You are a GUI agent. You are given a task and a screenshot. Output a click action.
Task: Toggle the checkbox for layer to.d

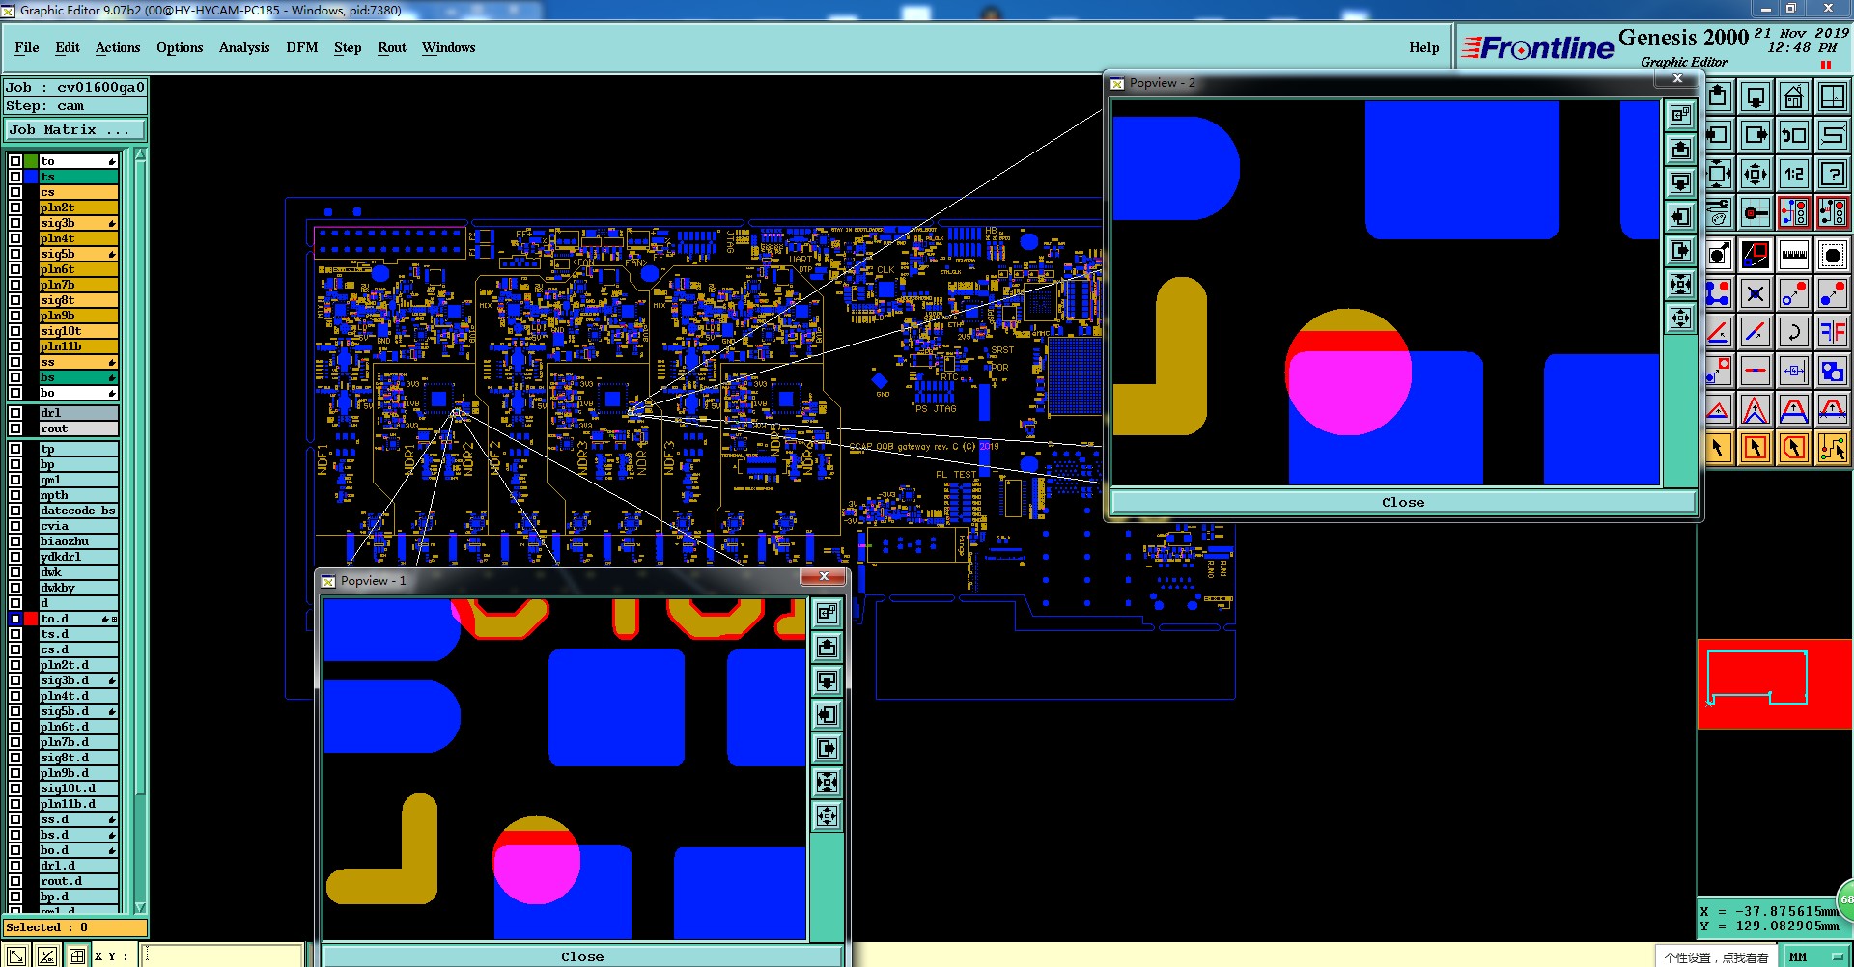[15, 619]
